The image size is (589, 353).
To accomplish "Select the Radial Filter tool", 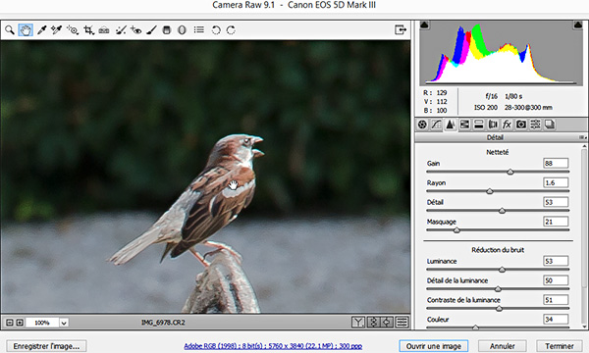I will (x=182, y=30).
